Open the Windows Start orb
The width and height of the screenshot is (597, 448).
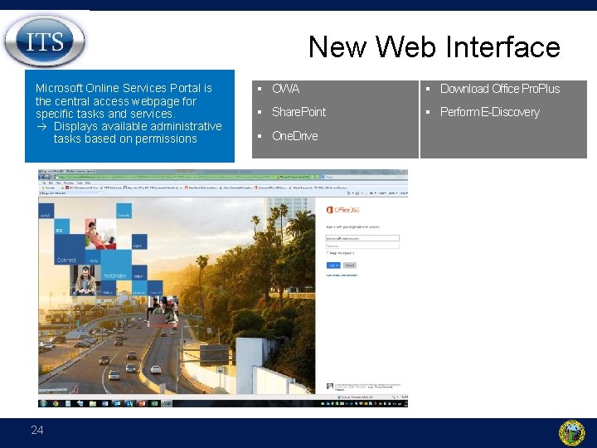[43, 403]
